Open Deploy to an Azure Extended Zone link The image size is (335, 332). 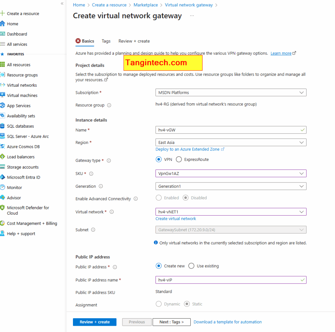tap(190, 149)
